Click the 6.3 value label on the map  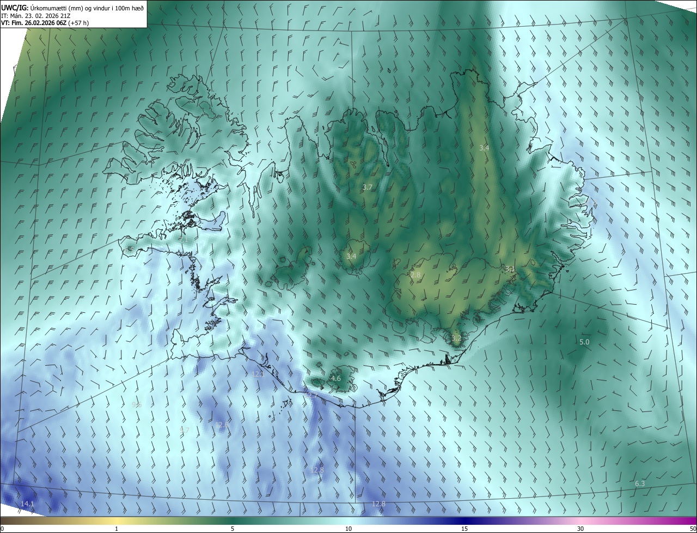[640, 483]
